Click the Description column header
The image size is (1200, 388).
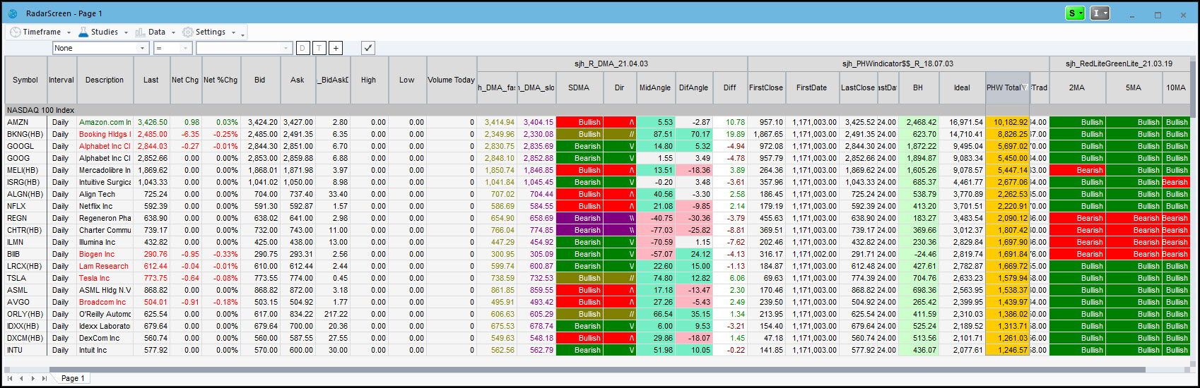pyautogui.click(x=105, y=80)
